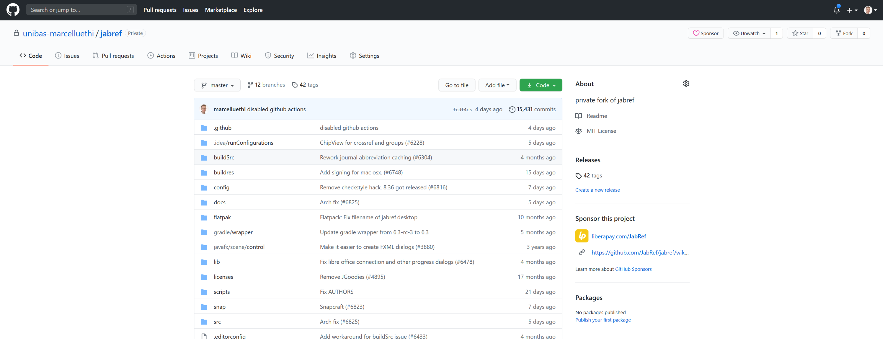Open the plus create-new menu
This screenshot has width=883, height=339.
(852, 10)
